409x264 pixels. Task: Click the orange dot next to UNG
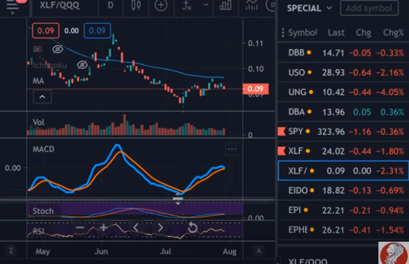coord(311,92)
